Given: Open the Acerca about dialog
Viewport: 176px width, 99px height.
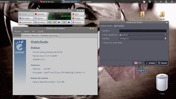Looking at the screenshot, I should click(x=78, y=22).
